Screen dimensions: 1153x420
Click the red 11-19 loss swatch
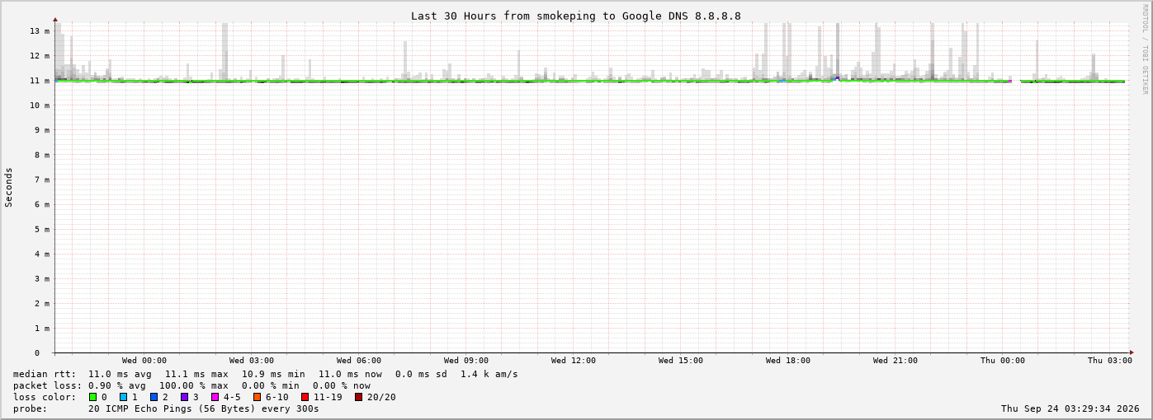[305, 397]
